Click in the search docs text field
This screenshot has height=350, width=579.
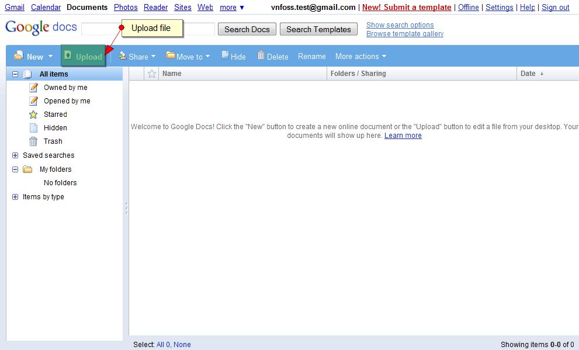[148, 29]
